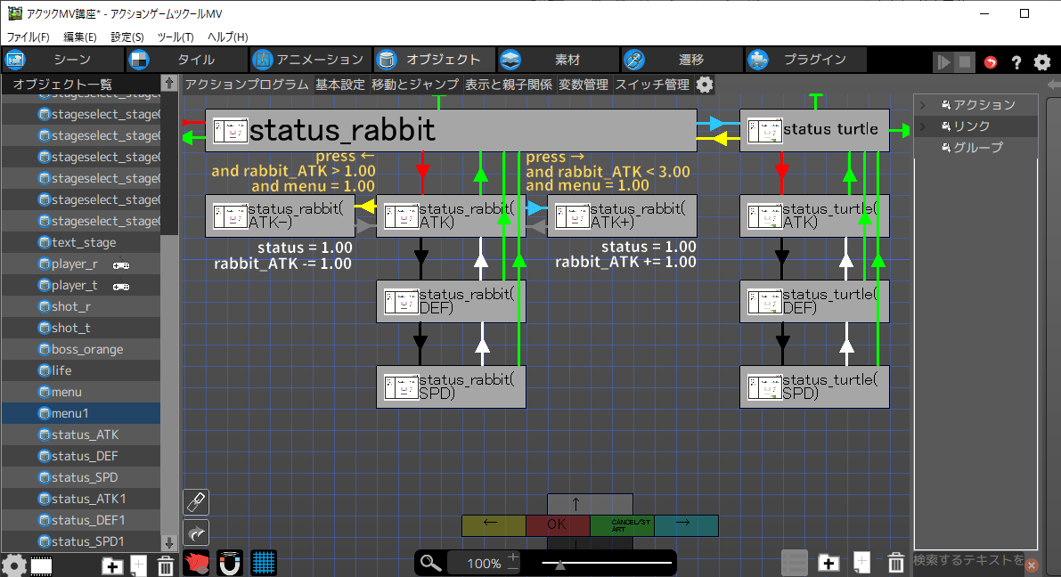Click the filmstrip icon under object list
The height and width of the screenshot is (577, 1061).
coord(41,565)
